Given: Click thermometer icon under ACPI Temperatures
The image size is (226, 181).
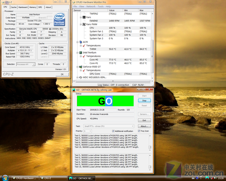Looking at the screenshot, I should point(84,46).
